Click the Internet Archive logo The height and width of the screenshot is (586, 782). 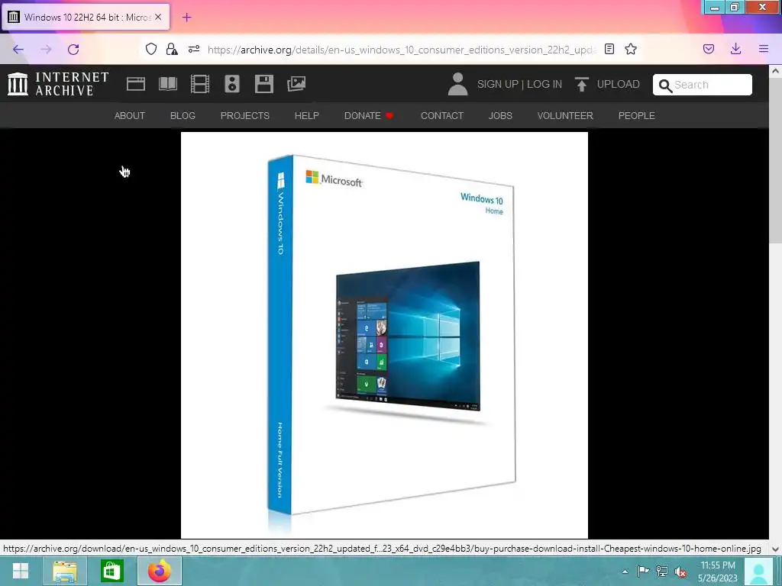(58, 84)
